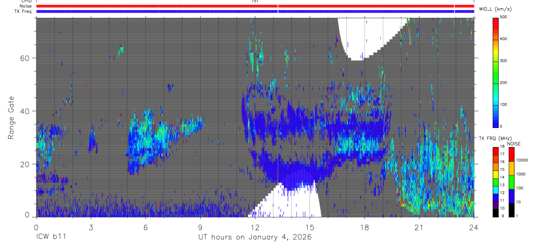
Task: Click the '200' width scale value
Action: (503, 82)
